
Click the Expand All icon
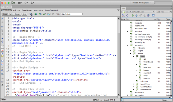2,34
